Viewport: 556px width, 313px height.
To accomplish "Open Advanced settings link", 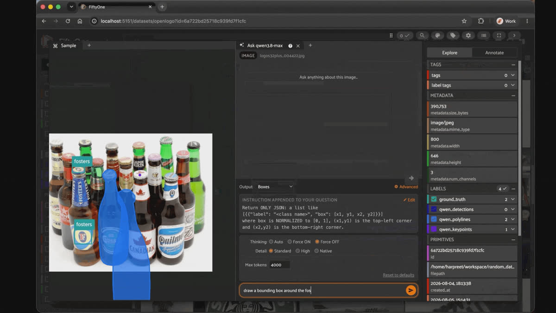I will pos(406,187).
